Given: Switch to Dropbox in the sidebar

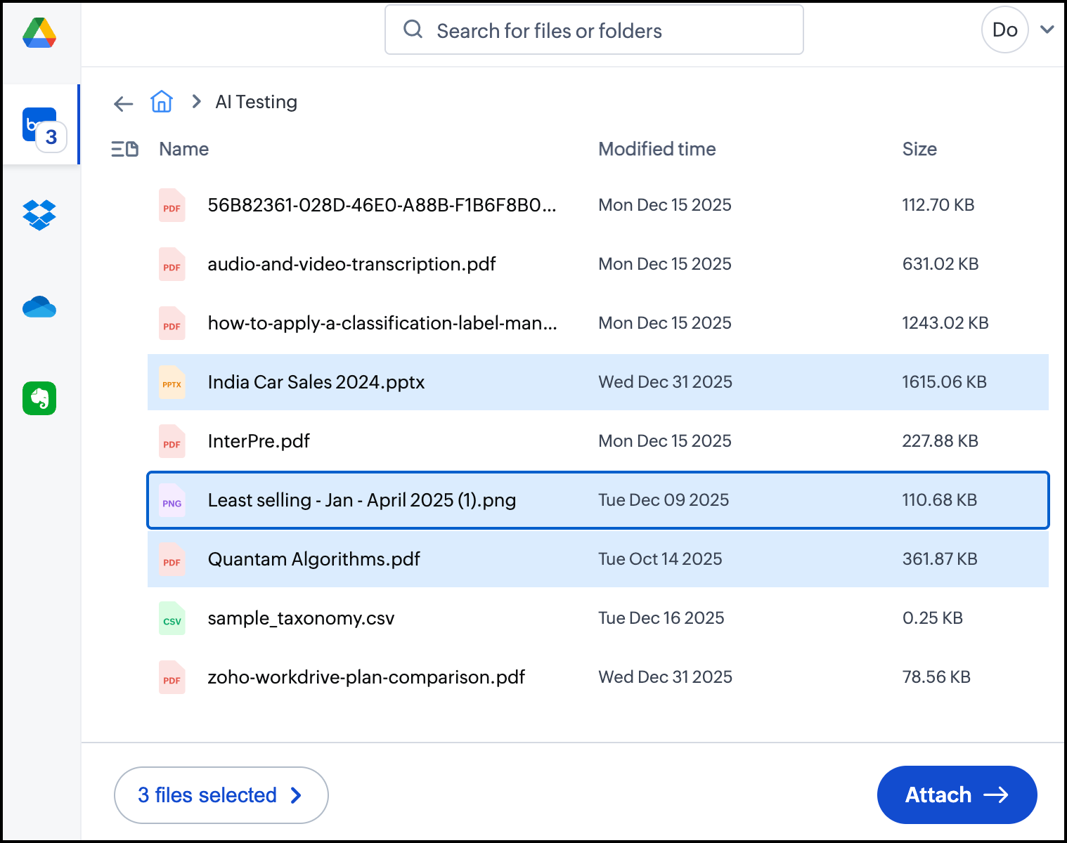Looking at the screenshot, I should point(39,214).
